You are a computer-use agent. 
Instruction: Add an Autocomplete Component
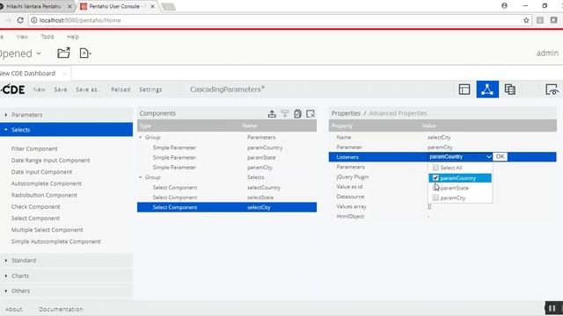47,183
